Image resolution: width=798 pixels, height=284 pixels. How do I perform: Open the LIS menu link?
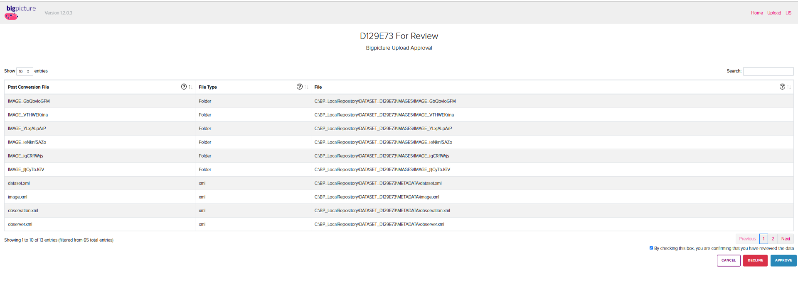(788, 13)
